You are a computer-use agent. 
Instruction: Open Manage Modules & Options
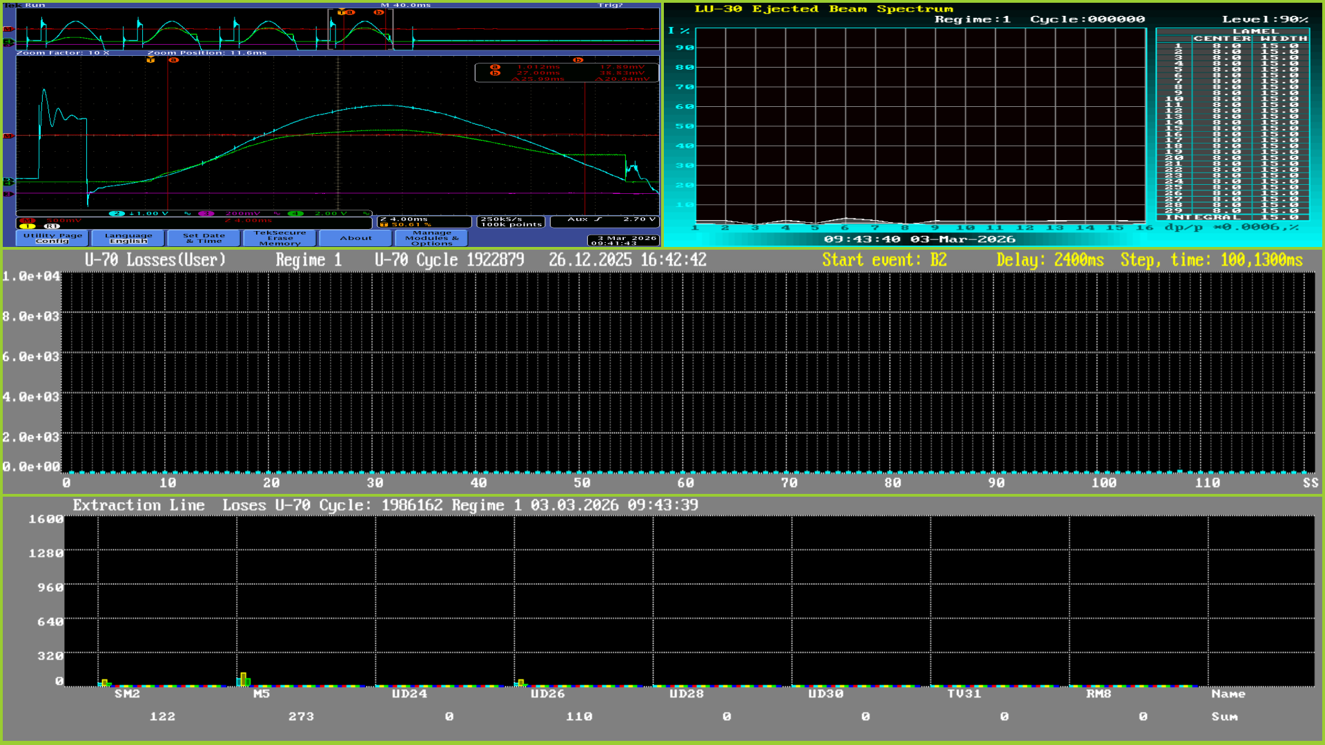pos(431,238)
